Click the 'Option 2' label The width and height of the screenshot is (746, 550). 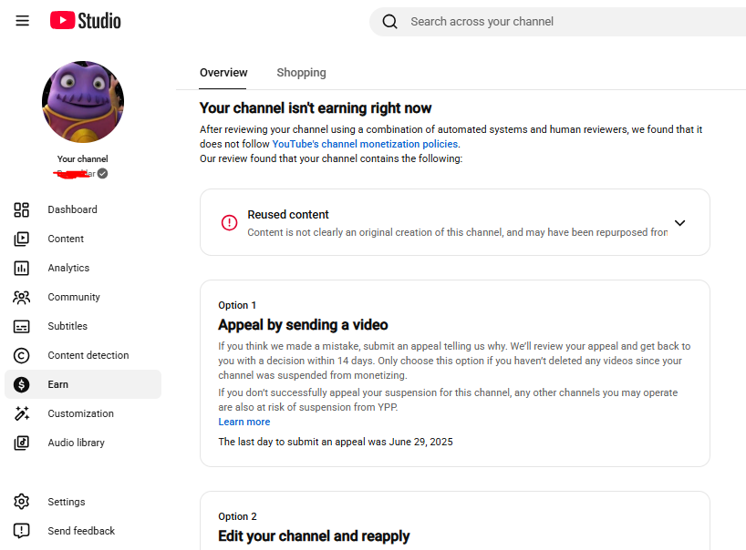click(x=237, y=516)
